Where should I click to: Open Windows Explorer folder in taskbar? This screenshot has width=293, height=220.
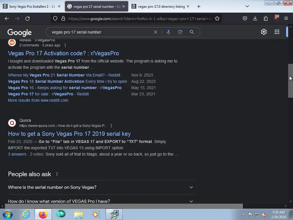[79, 214]
